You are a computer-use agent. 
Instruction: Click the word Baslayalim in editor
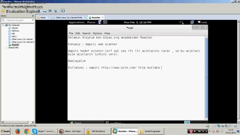(76, 61)
